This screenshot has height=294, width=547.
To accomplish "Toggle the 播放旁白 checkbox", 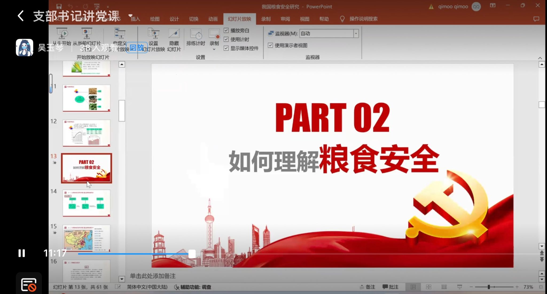I will point(226,30).
